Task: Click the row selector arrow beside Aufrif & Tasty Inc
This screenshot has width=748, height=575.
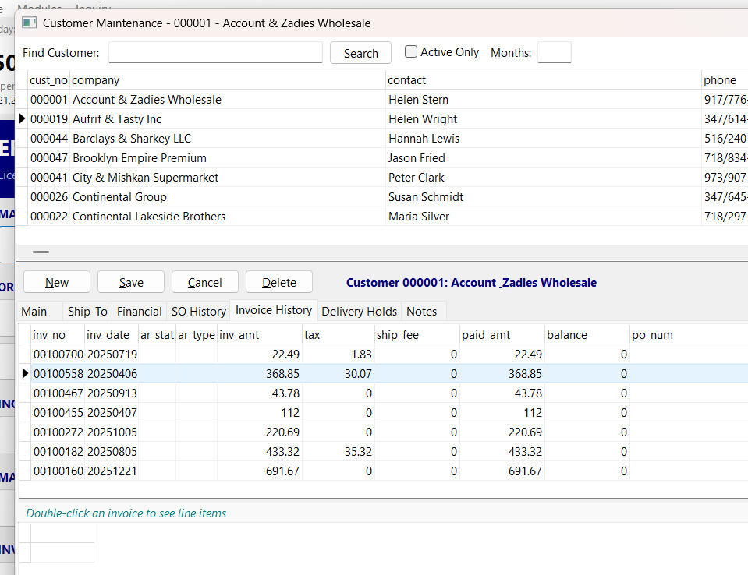Action: 22,118
